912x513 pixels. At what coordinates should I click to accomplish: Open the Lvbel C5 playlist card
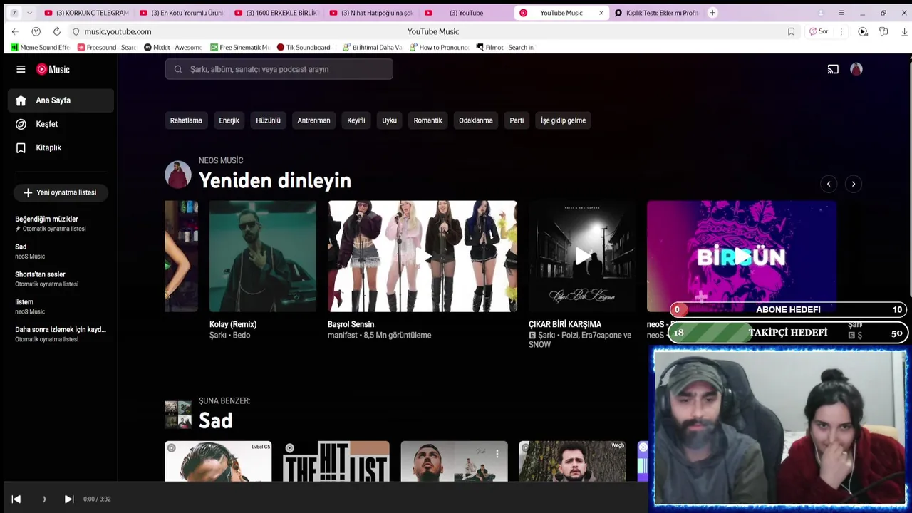(x=218, y=461)
